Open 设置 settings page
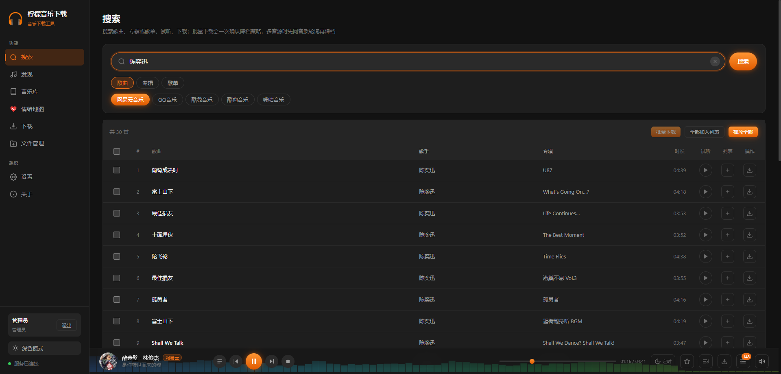 coord(44,177)
